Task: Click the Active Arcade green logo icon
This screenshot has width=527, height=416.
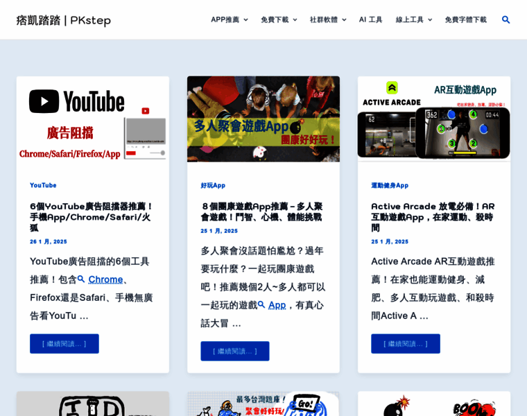Action: [x=392, y=87]
